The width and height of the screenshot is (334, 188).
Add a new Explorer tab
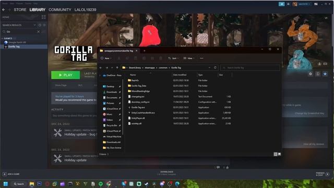tap(144, 51)
